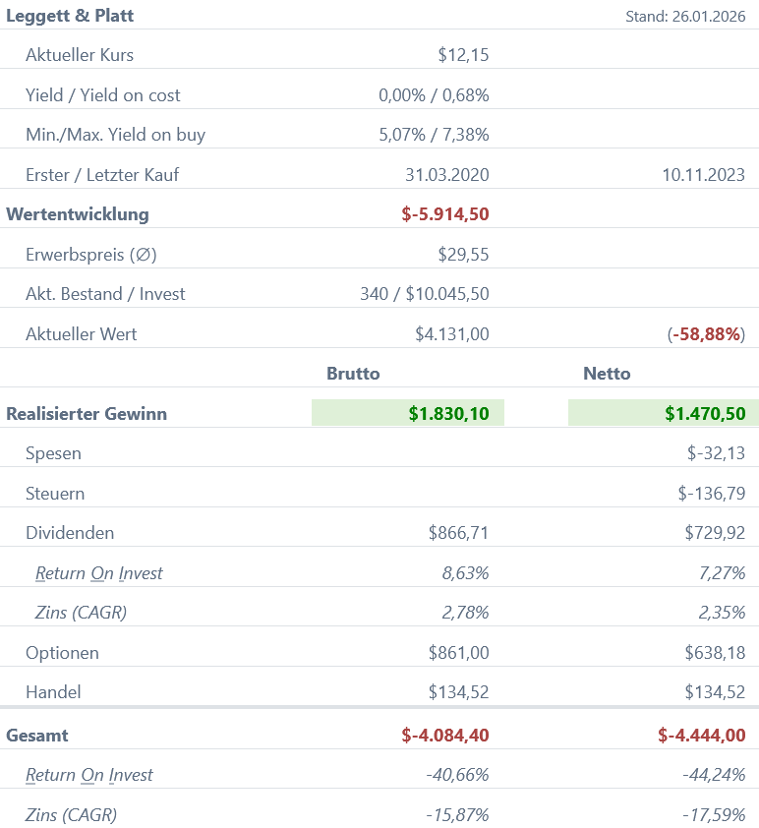Click the Gesamt section header

37,736
